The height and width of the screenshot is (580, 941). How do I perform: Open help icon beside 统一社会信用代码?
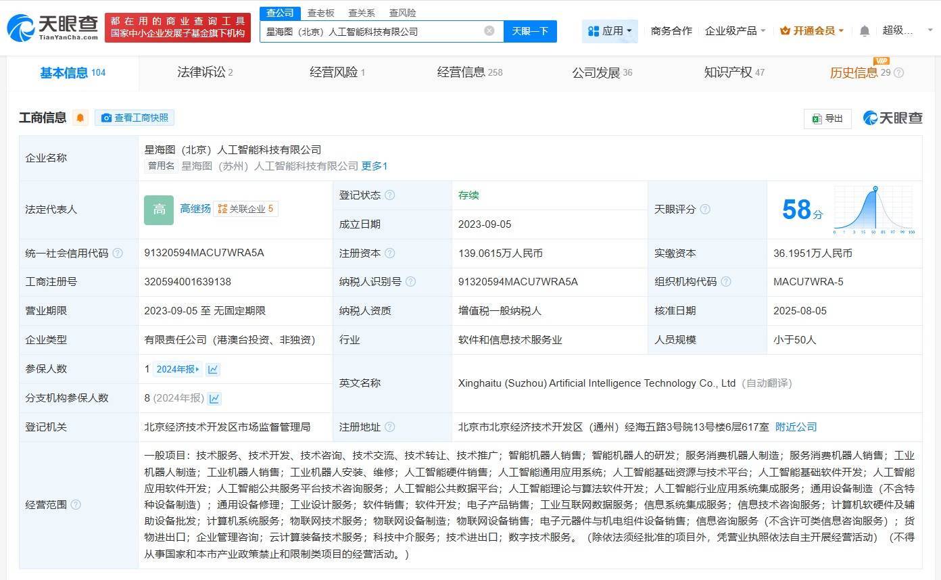[118, 253]
